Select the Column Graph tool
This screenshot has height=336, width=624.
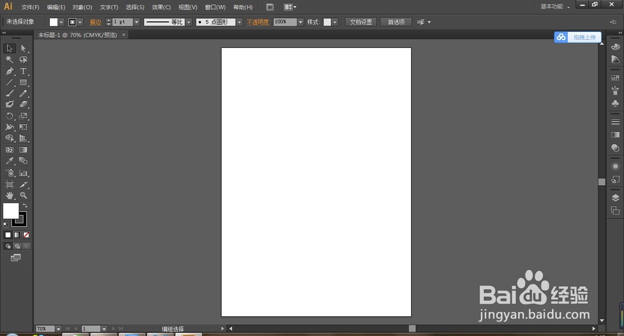[24, 173]
